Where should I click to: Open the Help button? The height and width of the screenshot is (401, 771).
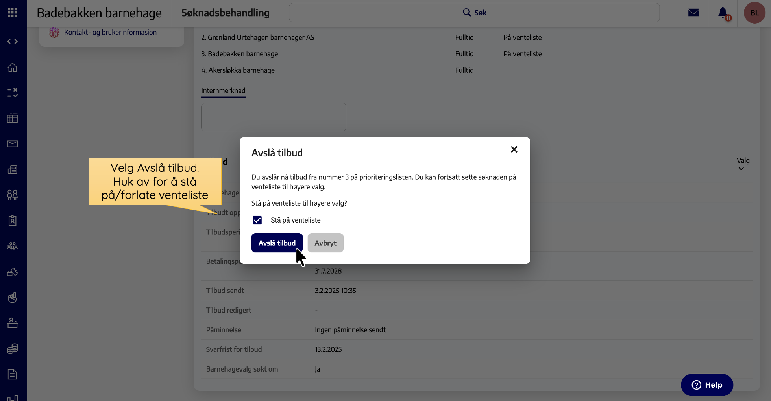pyautogui.click(x=706, y=385)
